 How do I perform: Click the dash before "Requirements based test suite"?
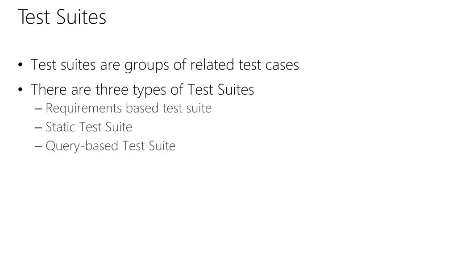(38, 109)
